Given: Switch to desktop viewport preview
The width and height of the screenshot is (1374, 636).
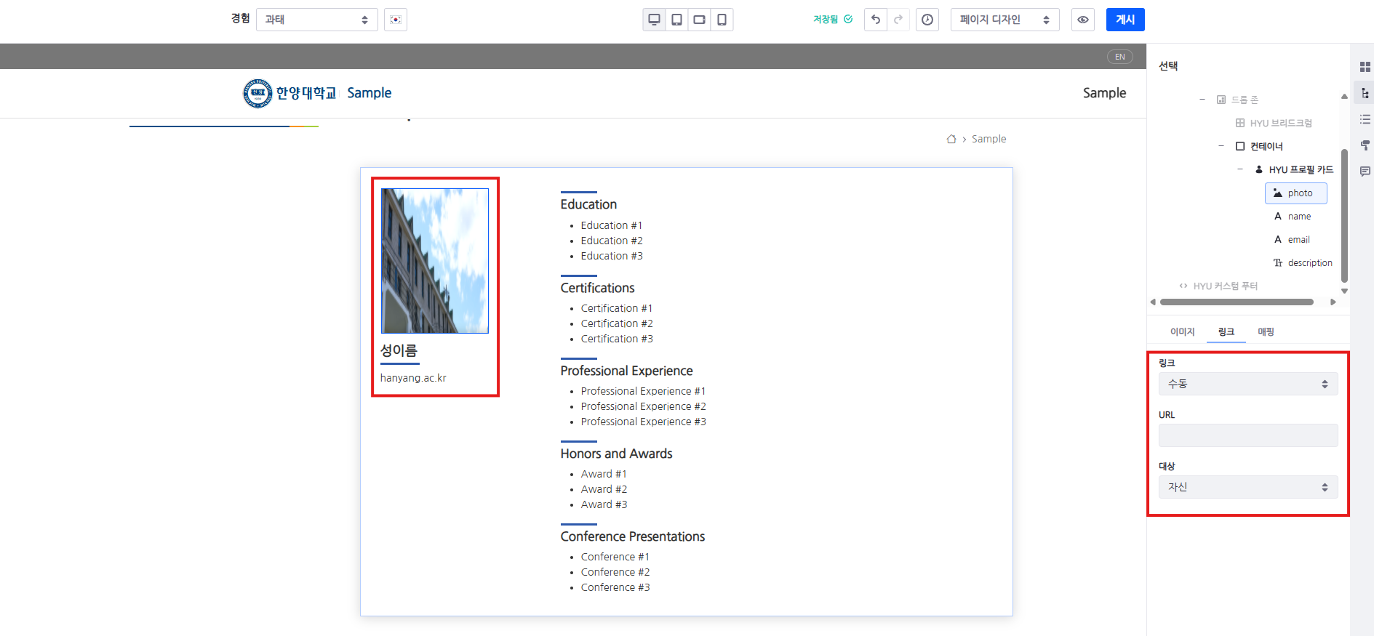Looking at the screenshot, I should (x=654, y=20).
